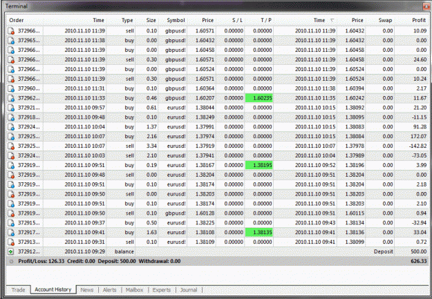Click the Swap column header
The image size is (432, 299).
pyautogui.click(x=385, y=21)
